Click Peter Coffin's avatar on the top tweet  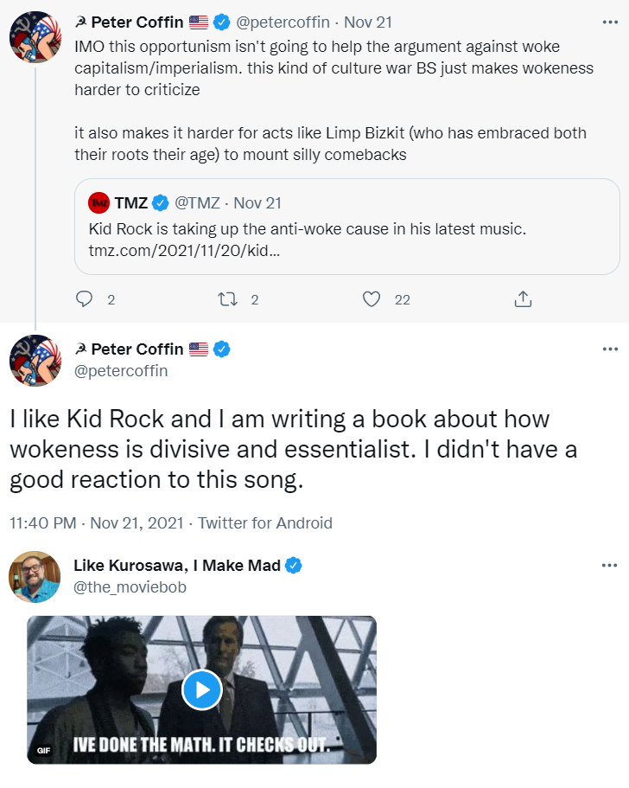coord(35,37)
